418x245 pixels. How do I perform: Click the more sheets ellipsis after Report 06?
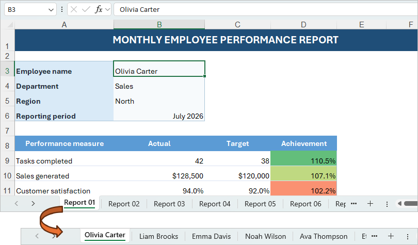[354, 204]
